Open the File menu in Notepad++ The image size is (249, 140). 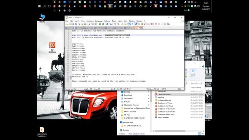pyautogui.click(x=67, y=21)
